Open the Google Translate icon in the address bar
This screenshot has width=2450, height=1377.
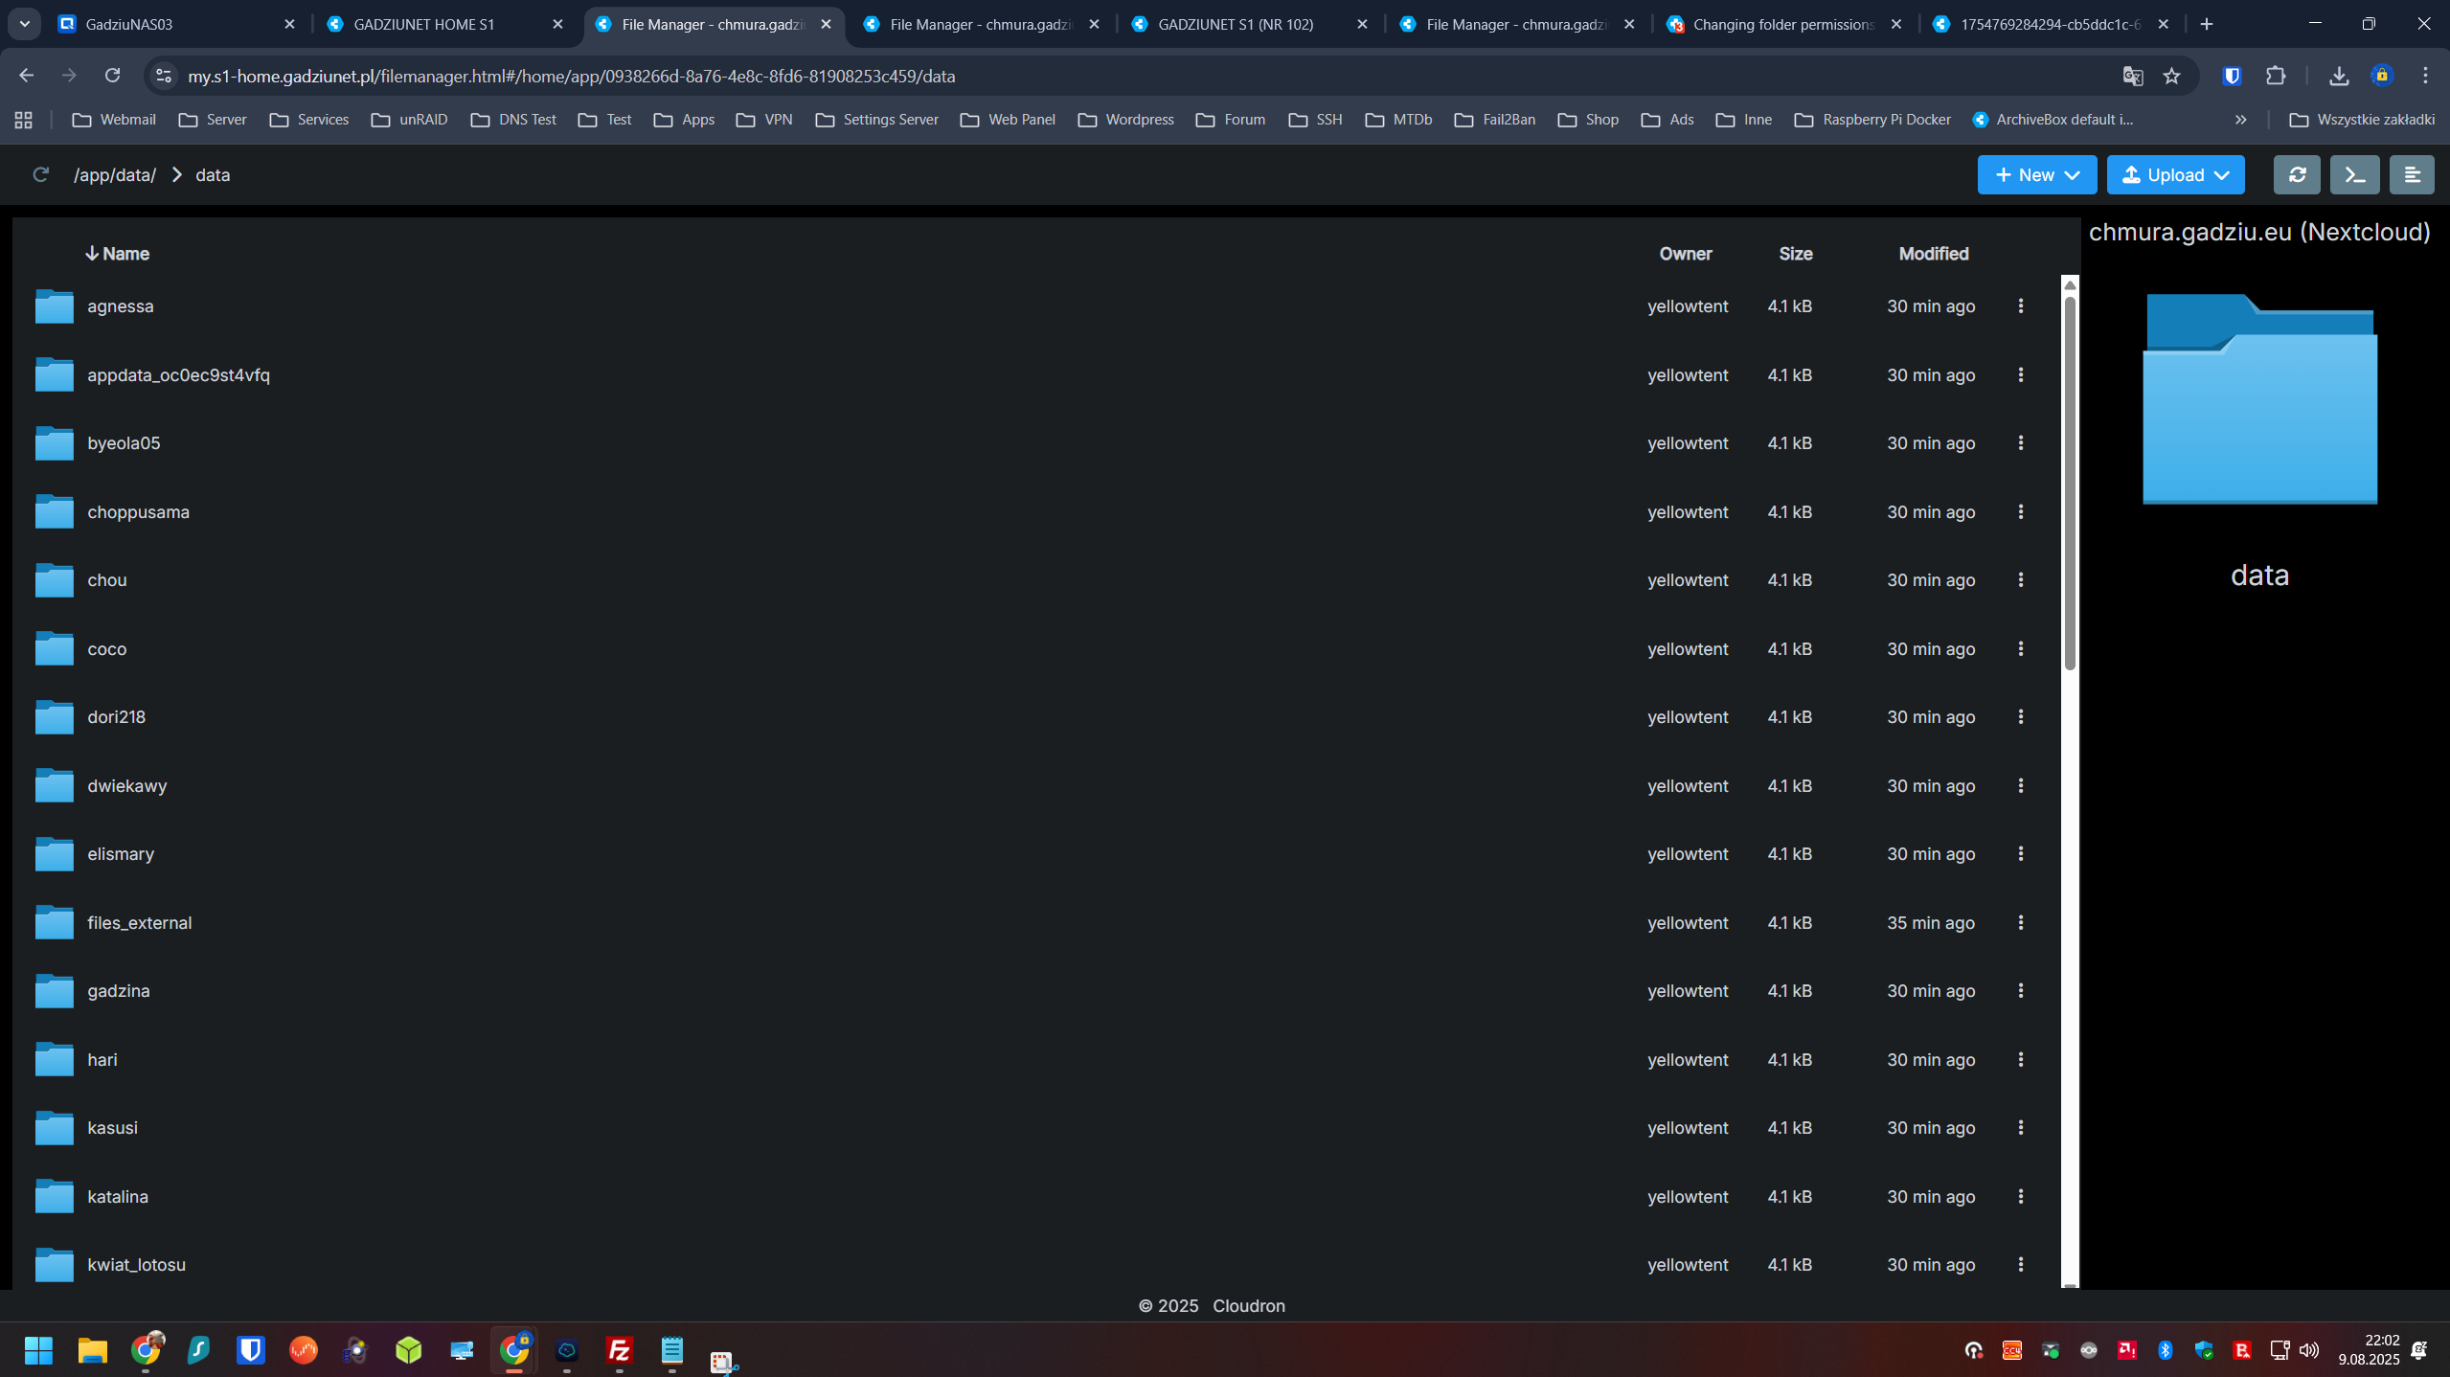coord(2132,76)
